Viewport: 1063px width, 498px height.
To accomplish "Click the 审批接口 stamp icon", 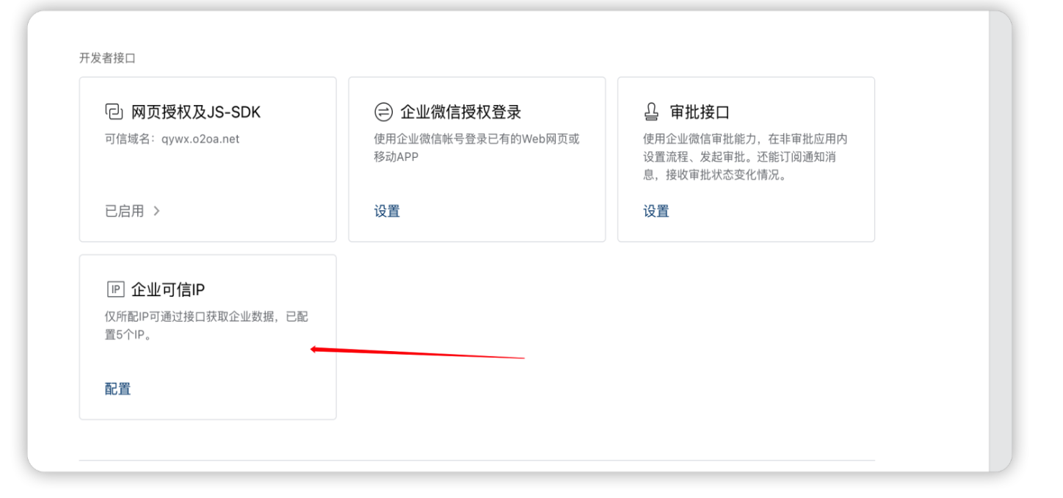I will click(651, 112).
